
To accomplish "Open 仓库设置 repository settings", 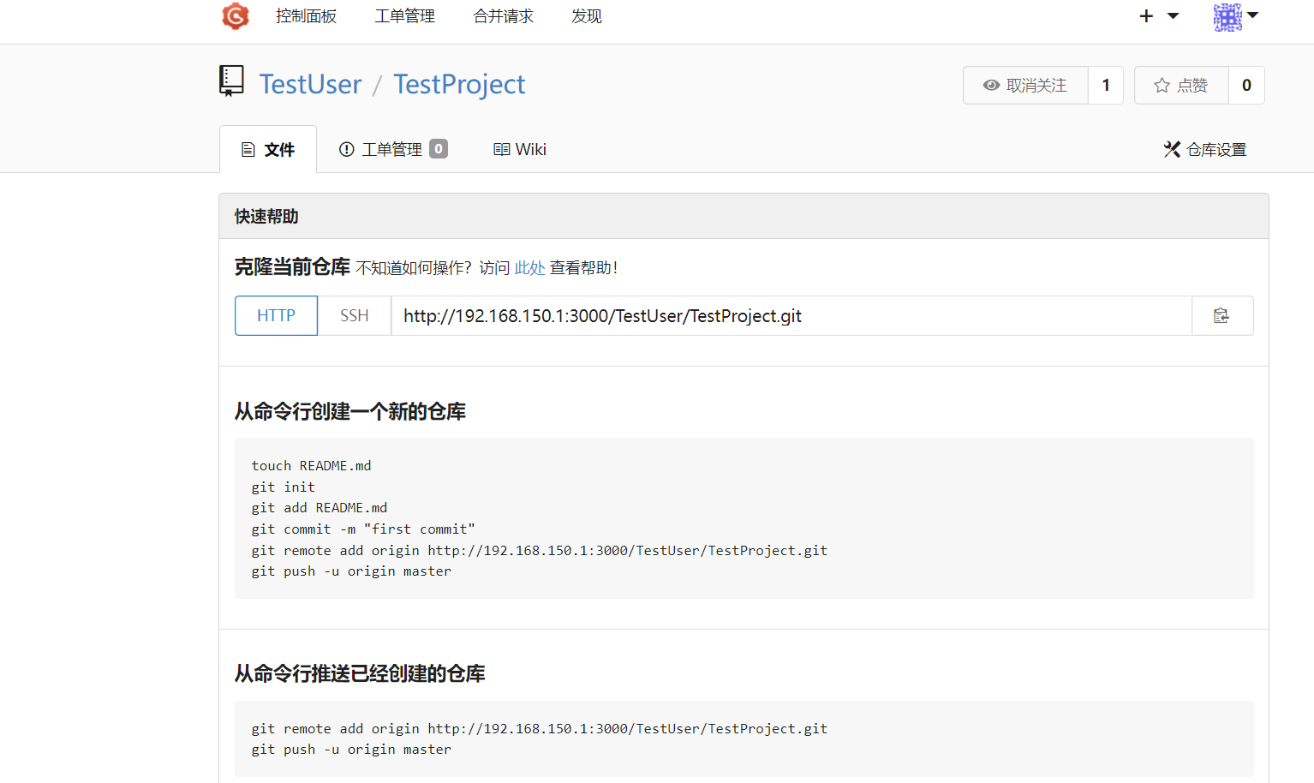I will click(x=1204, y=150).
